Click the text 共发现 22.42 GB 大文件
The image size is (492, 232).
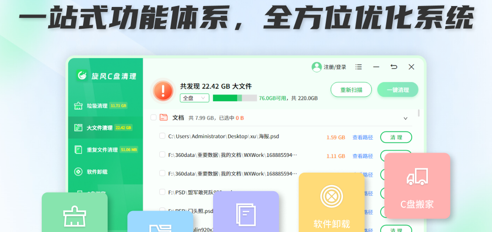point(216,86)
